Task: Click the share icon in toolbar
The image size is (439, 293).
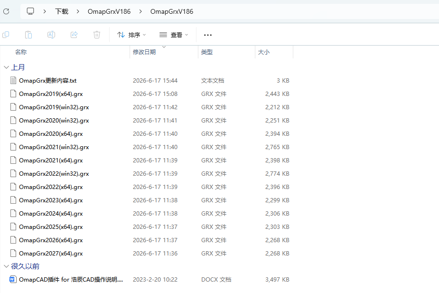Action: [x=74, y=35]
